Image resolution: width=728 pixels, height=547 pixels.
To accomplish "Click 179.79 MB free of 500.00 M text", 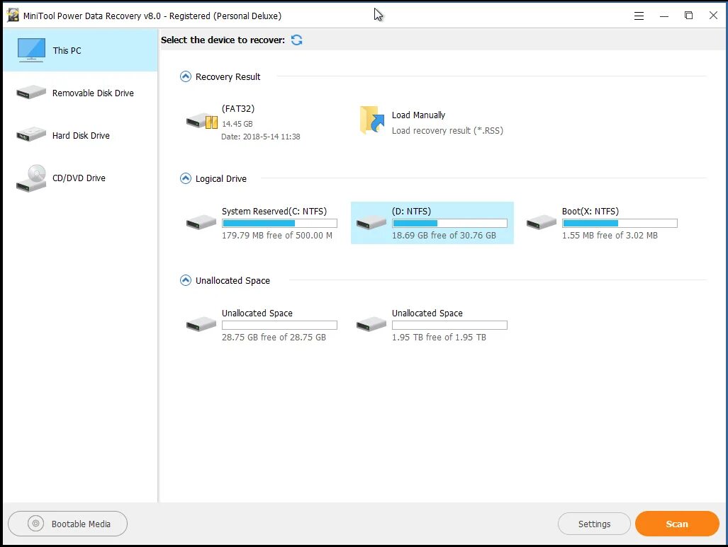I will (x=277, y=236).
